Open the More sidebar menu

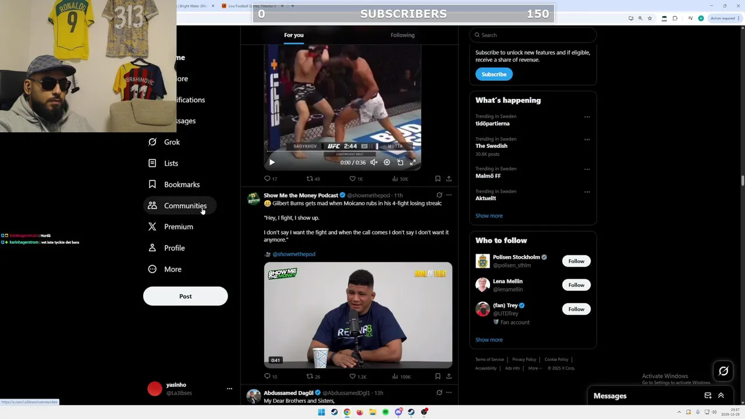tap(165, 269)
